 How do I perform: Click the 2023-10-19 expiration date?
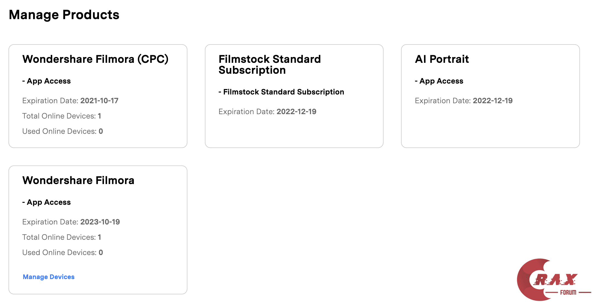coord(100,222)
